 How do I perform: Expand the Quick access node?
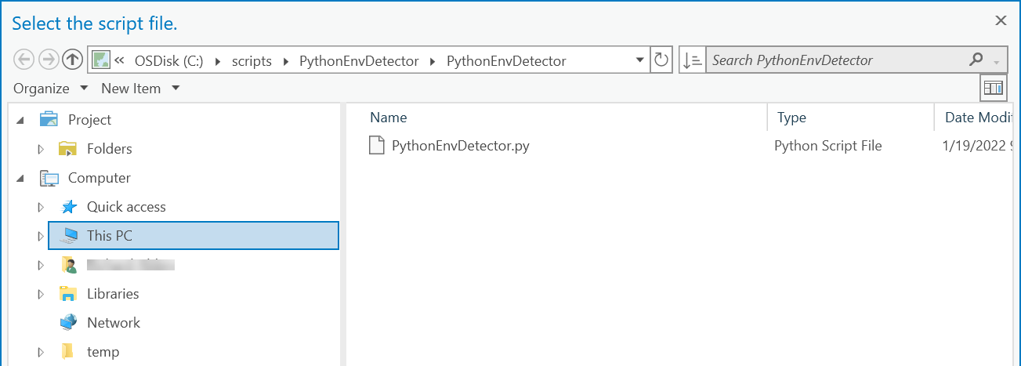tap(41, 207)
